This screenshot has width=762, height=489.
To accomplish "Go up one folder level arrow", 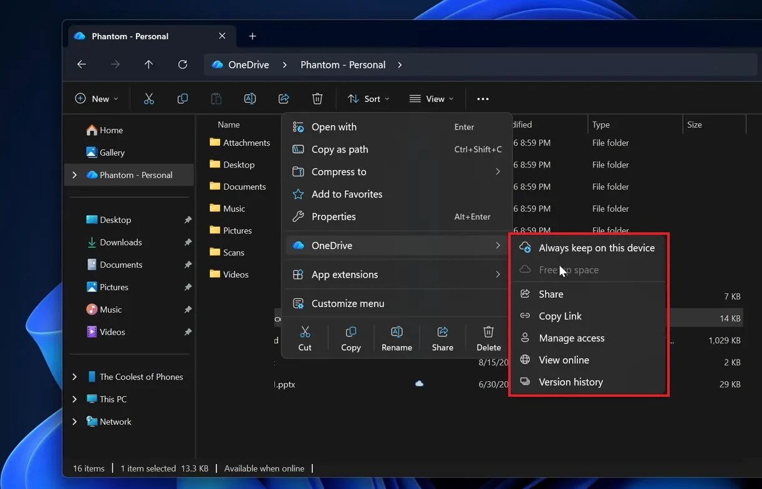I will click(x=148, y=64).
